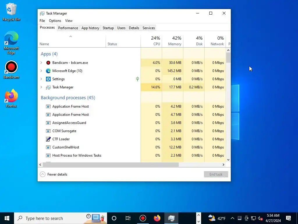Click the horizontal scrollbar left arrow
Screen dimensions: 298x224
point(40,164)
